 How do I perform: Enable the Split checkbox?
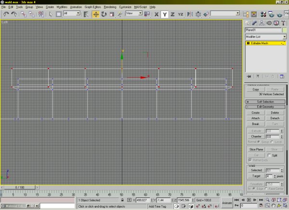pyautogui.click(x=268, y=156)
